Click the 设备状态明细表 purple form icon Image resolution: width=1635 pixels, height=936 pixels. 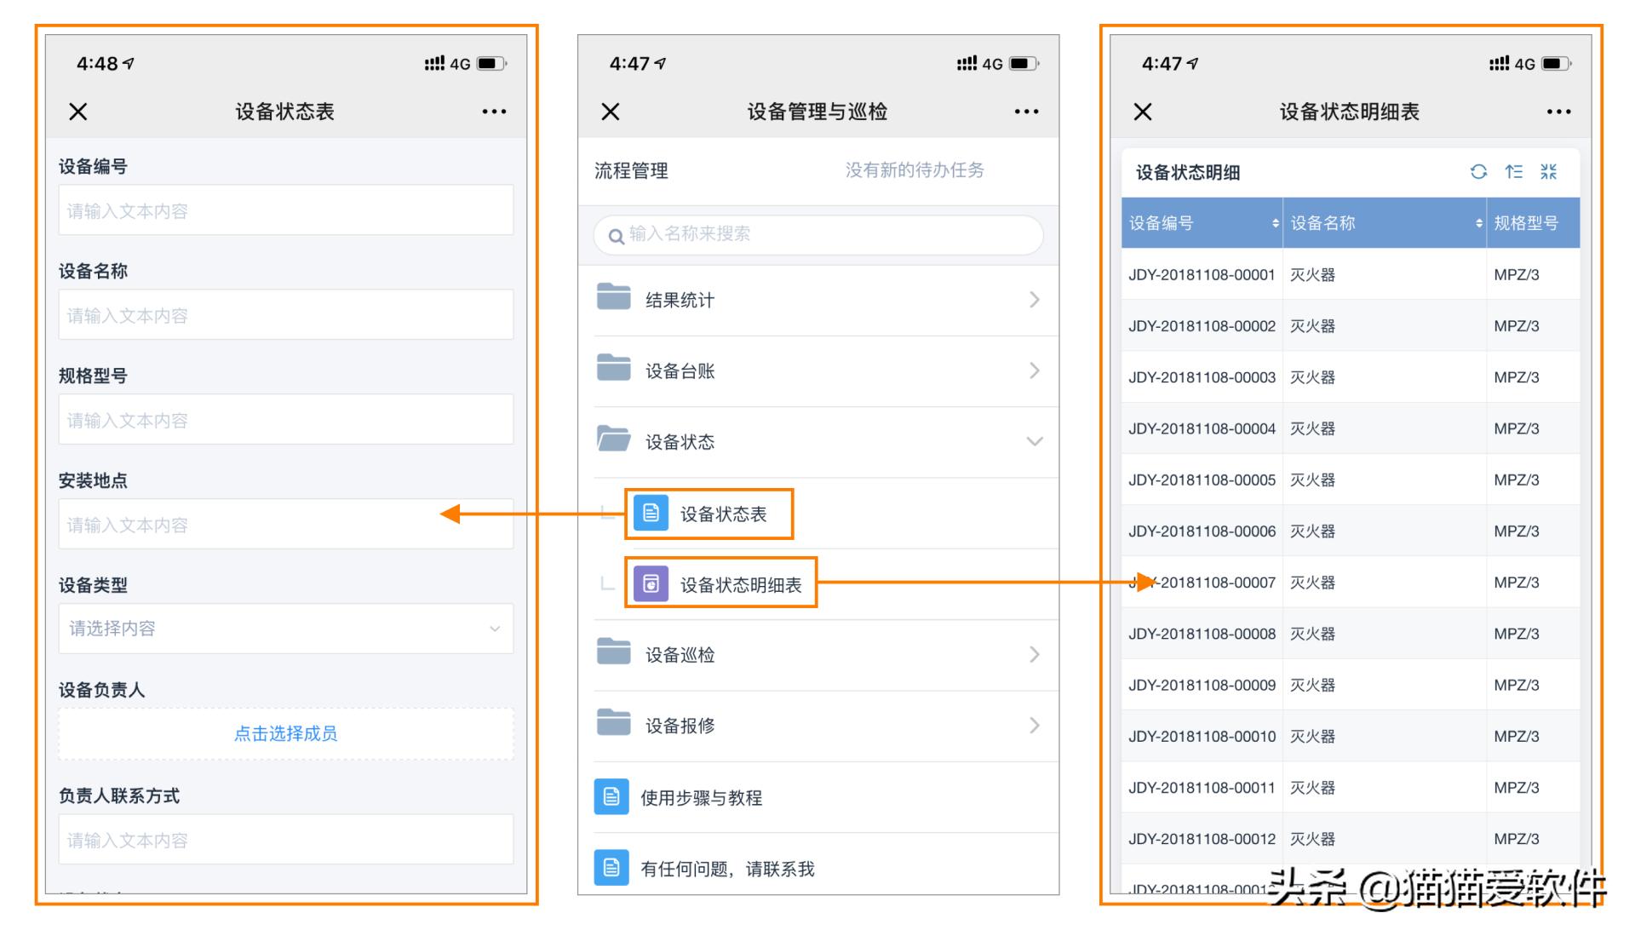(650, 583)
